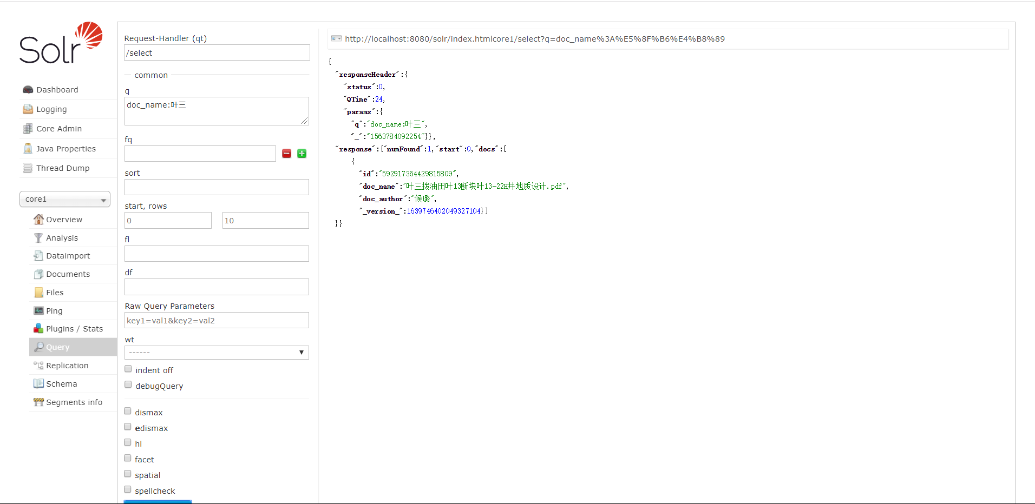1035x504 pixels.
Task: Click the Thread Dump list icon
Action: coord(28,168)
